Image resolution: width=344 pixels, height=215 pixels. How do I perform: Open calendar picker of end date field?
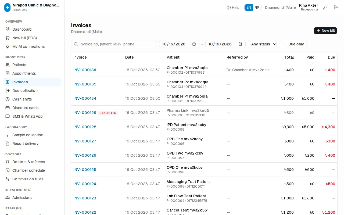[x=240, y=44]
